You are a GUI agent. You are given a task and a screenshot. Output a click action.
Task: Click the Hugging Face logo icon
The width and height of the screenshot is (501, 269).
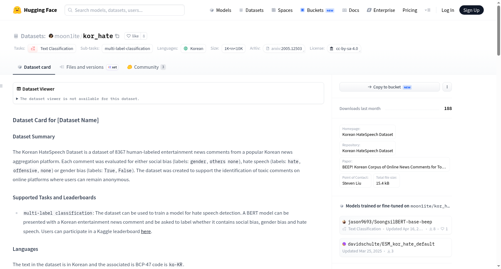(17, 10)
